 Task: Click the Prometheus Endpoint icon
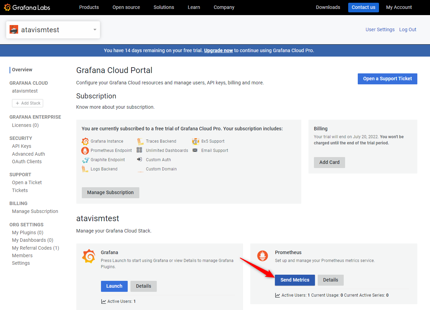coord(85,151)
